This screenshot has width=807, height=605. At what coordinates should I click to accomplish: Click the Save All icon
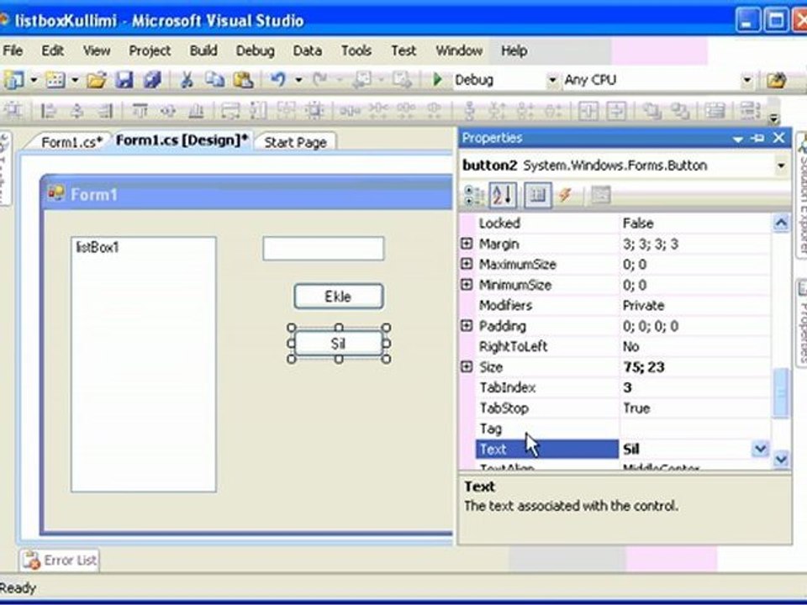click(x=152, y=80)
